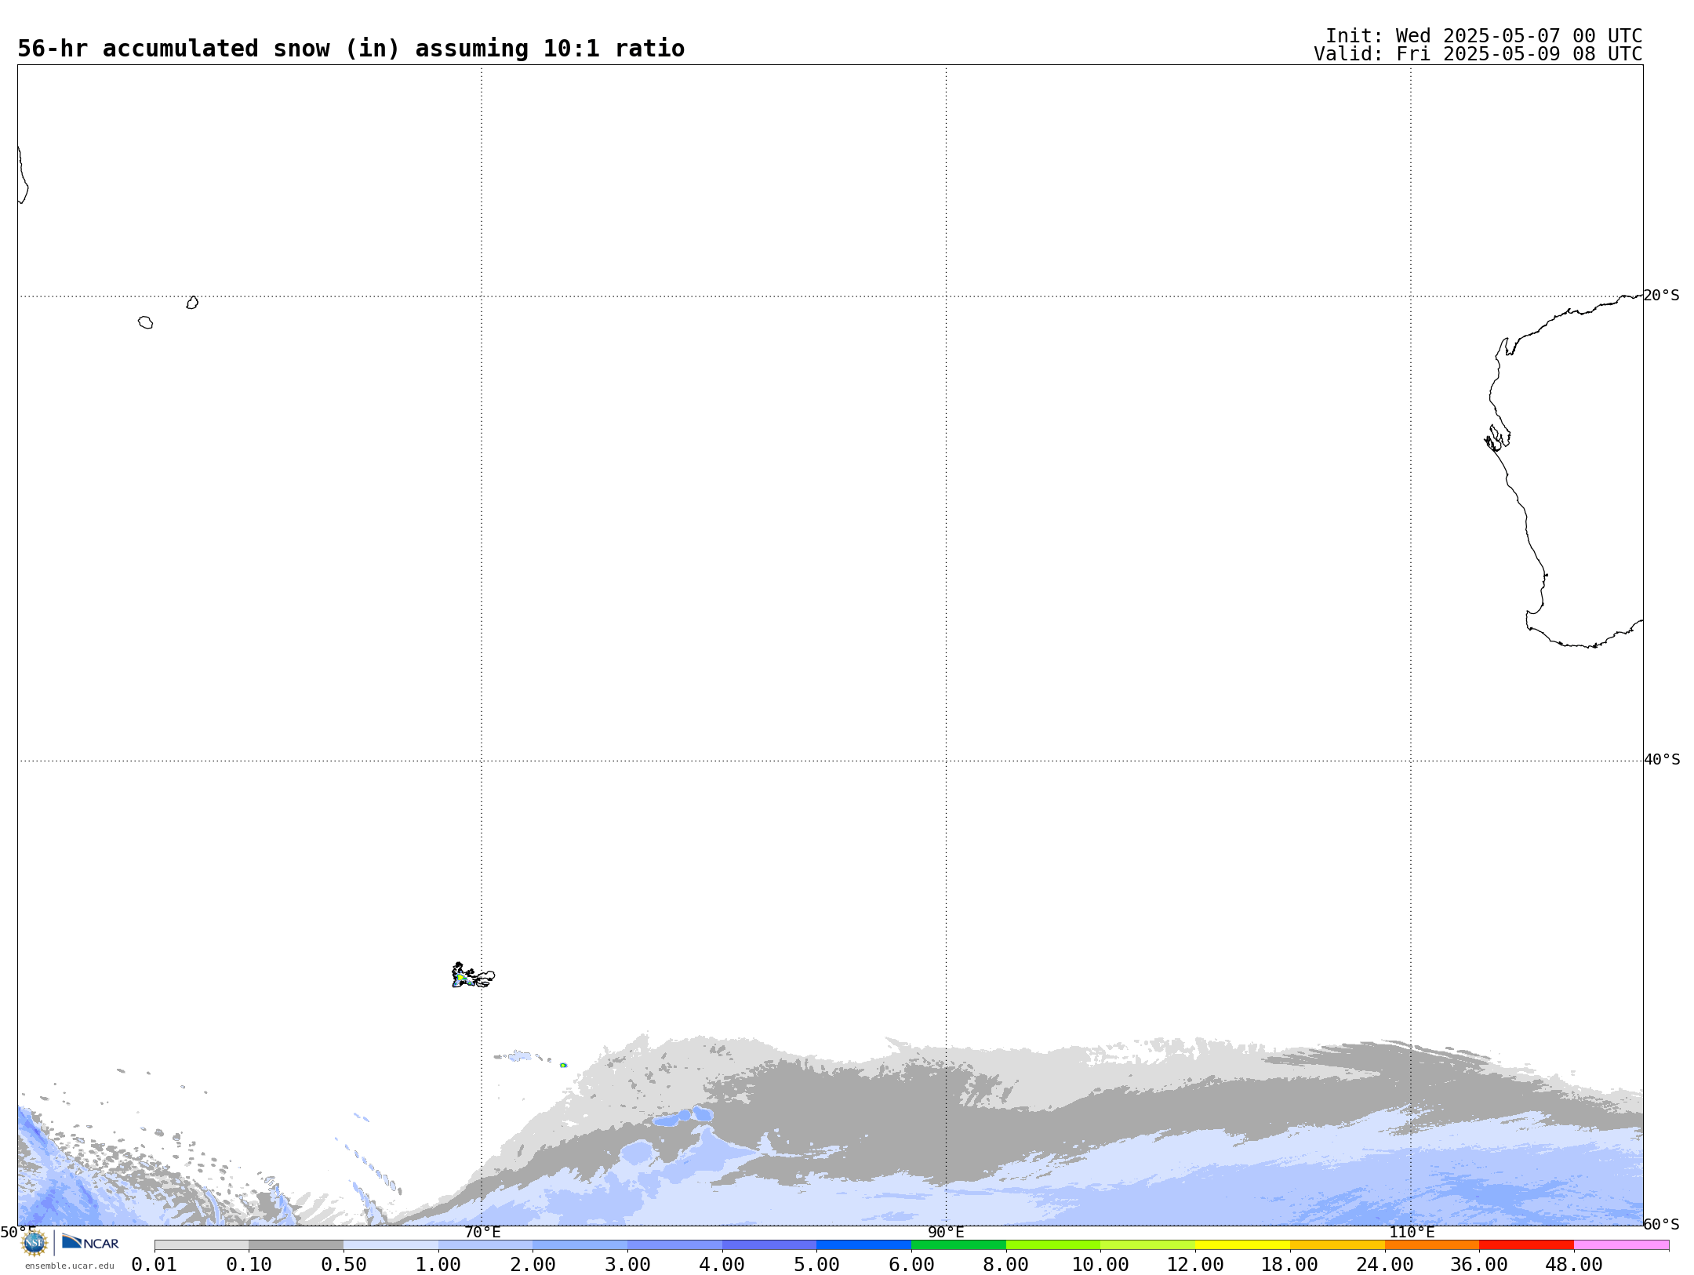Click the "12.00" legend value
Image resolution: width=1694 pixels, height=1275 pixels.
[x=1195, y=1265]
